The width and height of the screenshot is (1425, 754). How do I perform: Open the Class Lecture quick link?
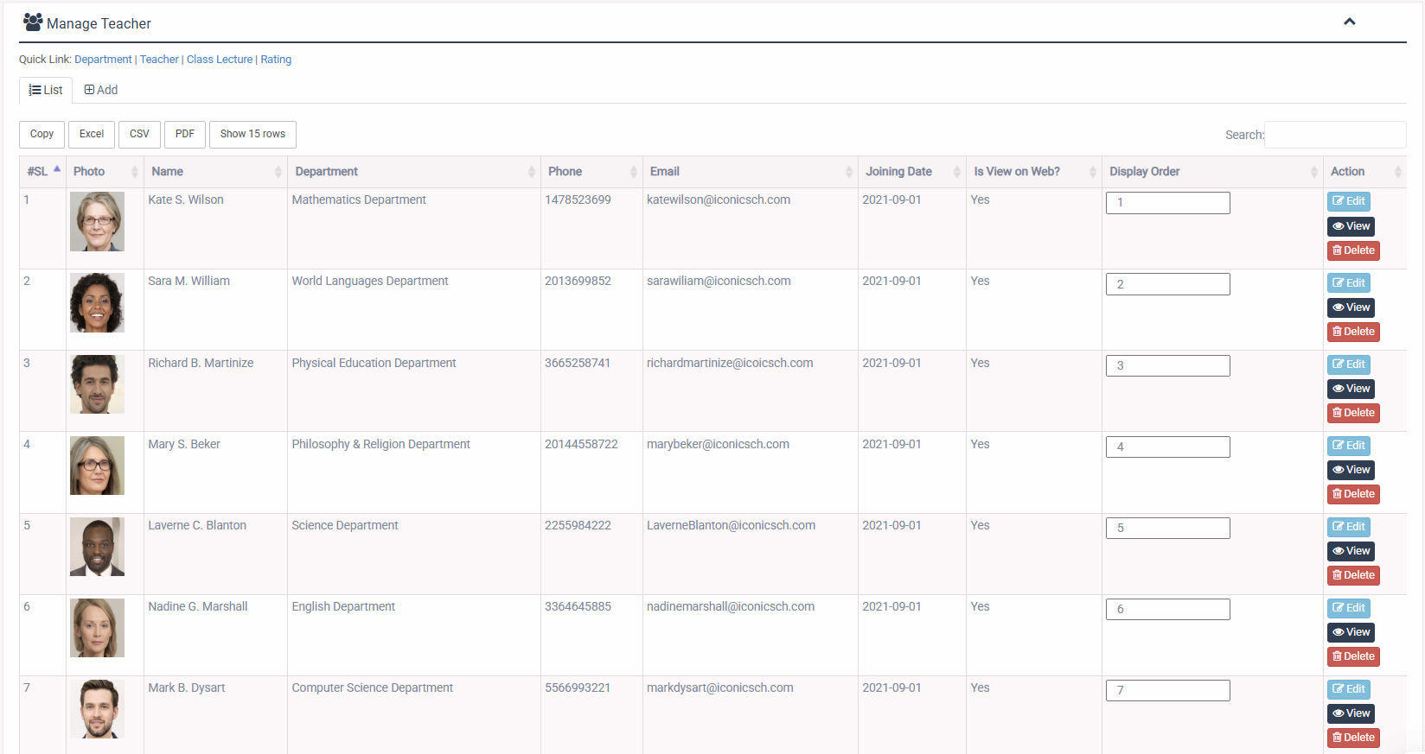[x=220, y=60]
